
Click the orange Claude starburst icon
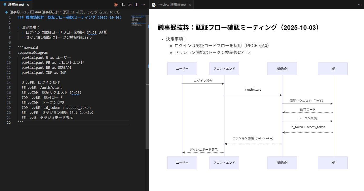tap(116, 4)
